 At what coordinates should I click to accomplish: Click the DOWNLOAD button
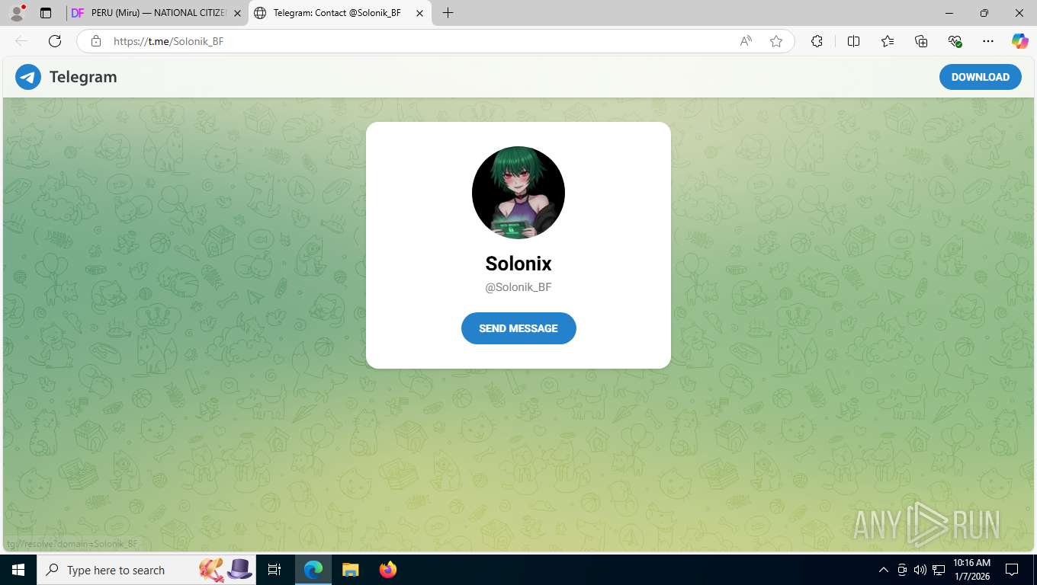tap(980, 77)
